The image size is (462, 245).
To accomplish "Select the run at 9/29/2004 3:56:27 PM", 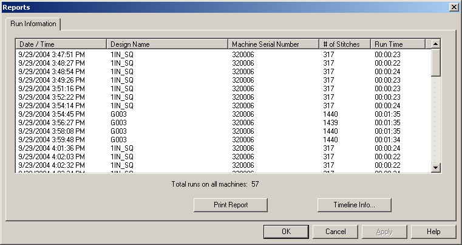I will click(x=223, y=123).
